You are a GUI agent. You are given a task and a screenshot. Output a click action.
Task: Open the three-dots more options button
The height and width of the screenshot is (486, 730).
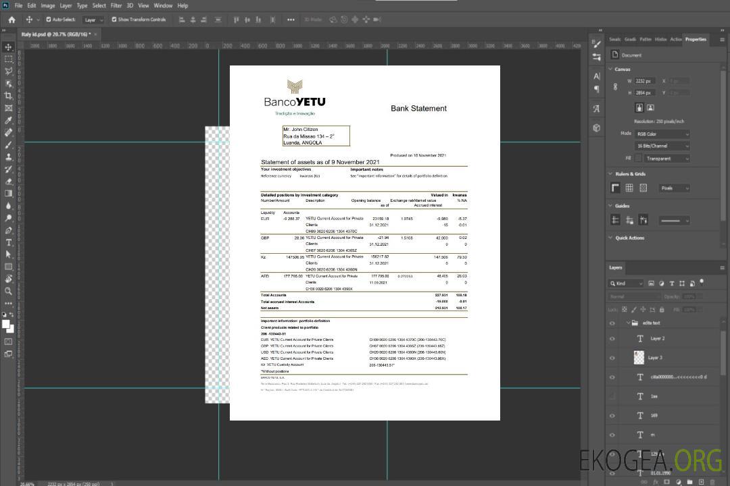[x=291, y=20]
